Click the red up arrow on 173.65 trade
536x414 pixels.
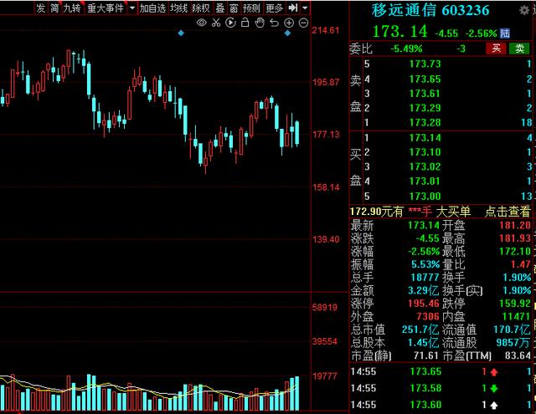(x=494, y=372)
